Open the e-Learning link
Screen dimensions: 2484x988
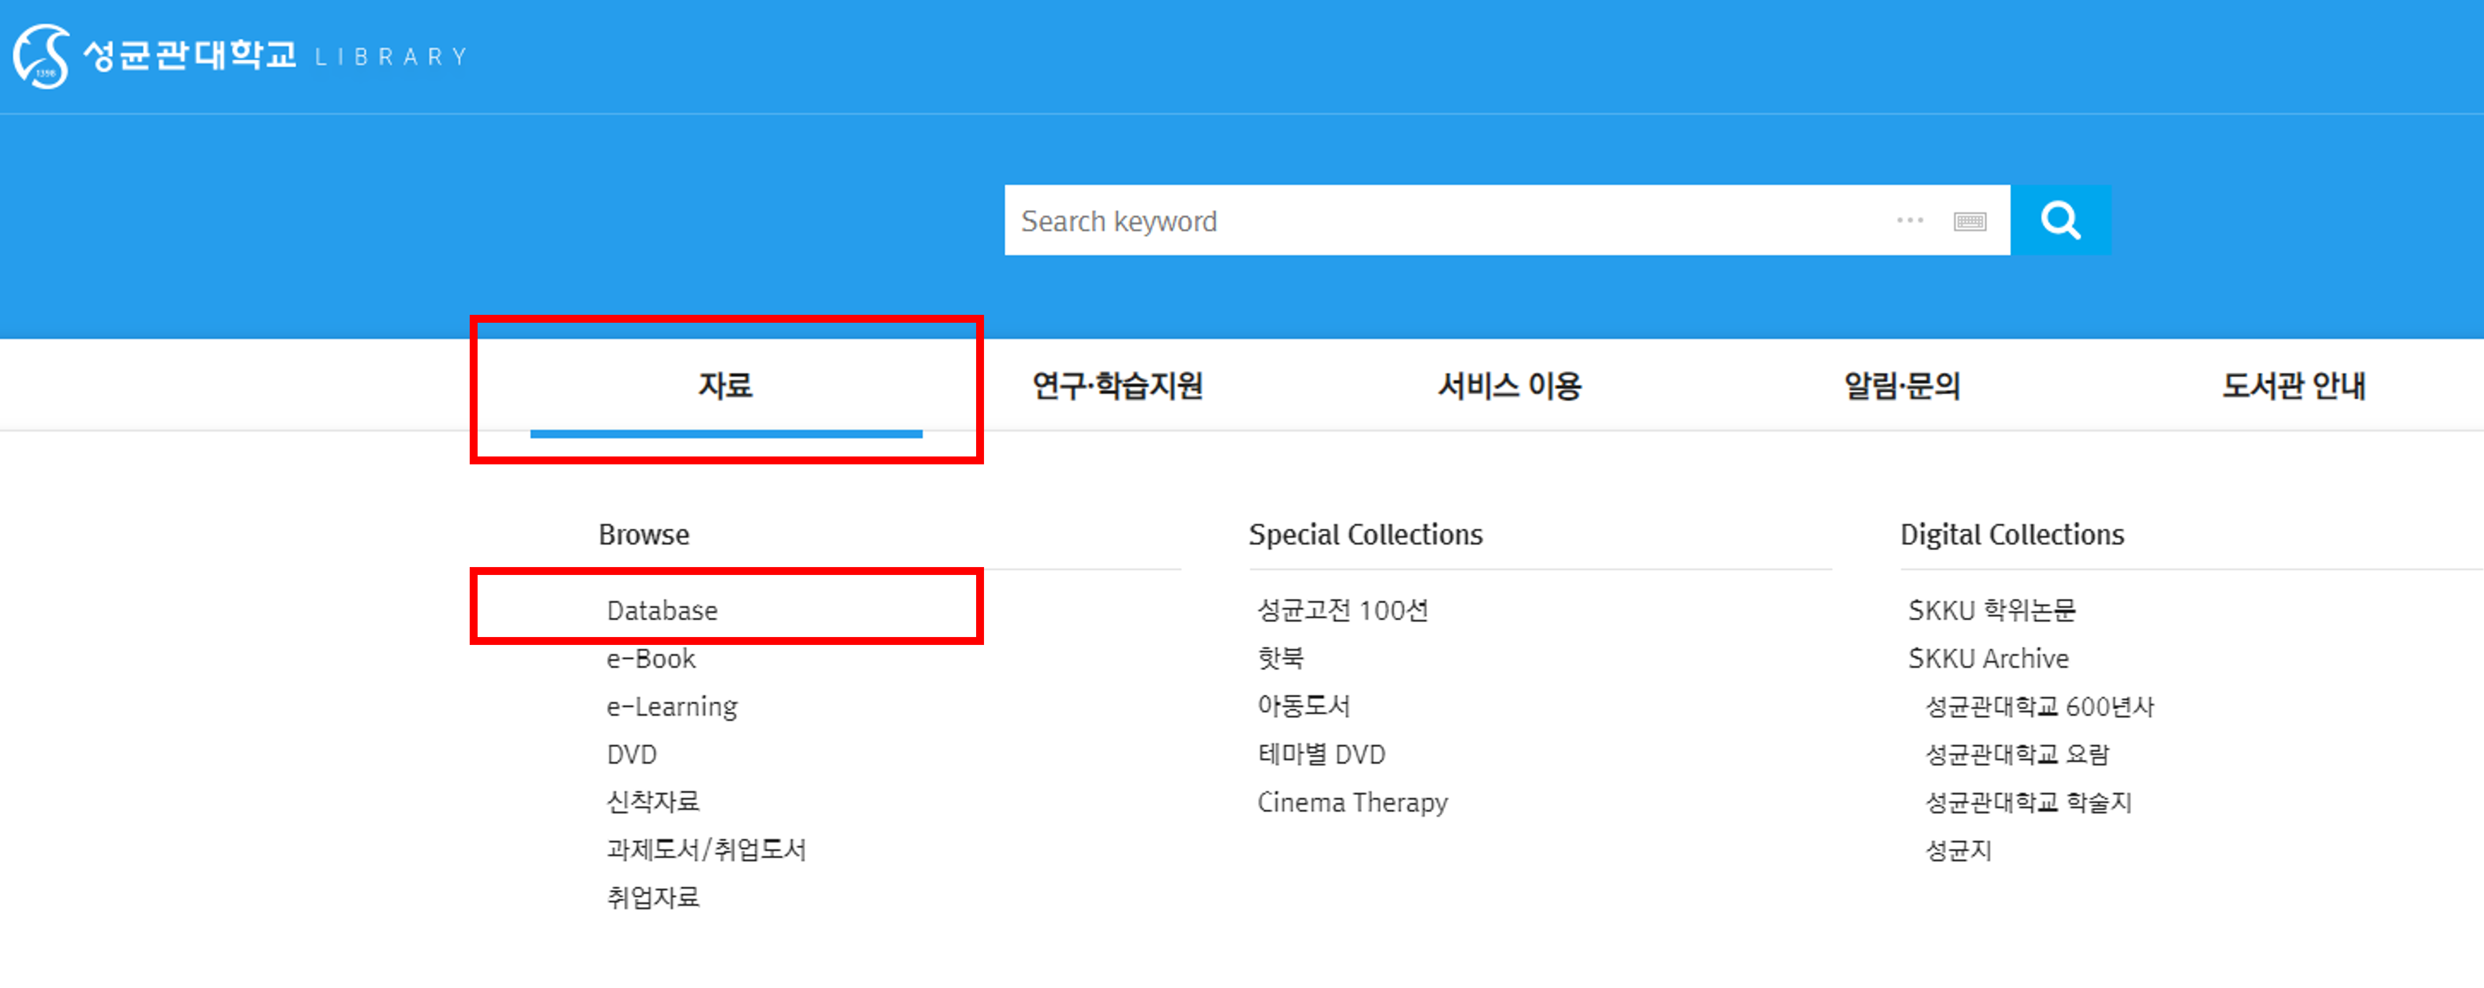pyautogui.click(x=672, y=706)
